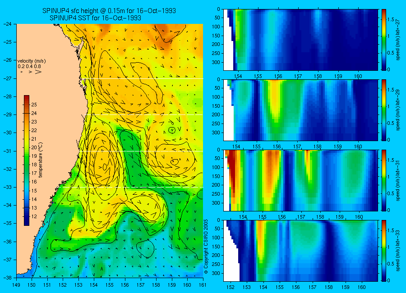Screen dimensions: 406x293
Task: Click the temperature color bar on the map
Action: coord(27,160)
